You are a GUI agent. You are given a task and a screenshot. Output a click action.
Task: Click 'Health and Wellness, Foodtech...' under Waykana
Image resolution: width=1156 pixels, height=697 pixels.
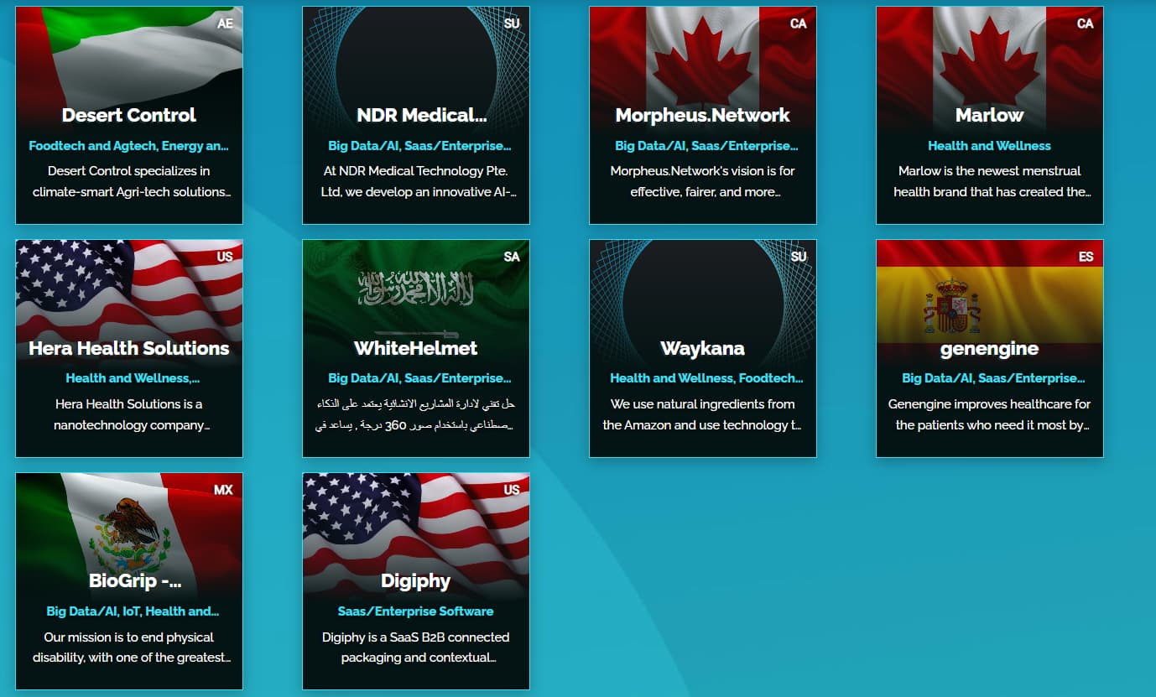click(706, 378)
